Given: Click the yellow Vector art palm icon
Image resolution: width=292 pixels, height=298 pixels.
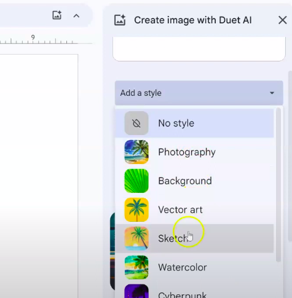Looking at the screenshot, I should click(x=136, y=210).
